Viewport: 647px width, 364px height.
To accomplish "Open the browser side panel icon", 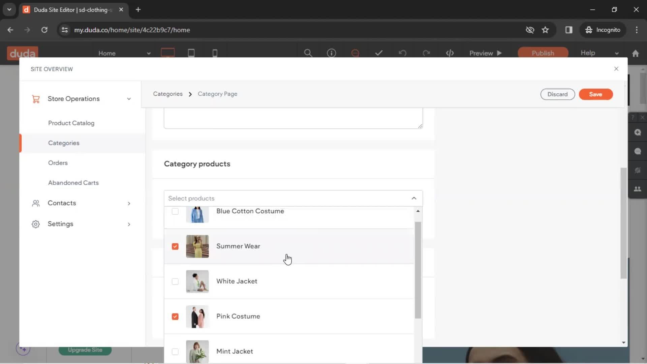I will pyautogui.click(x=568, y=30).
